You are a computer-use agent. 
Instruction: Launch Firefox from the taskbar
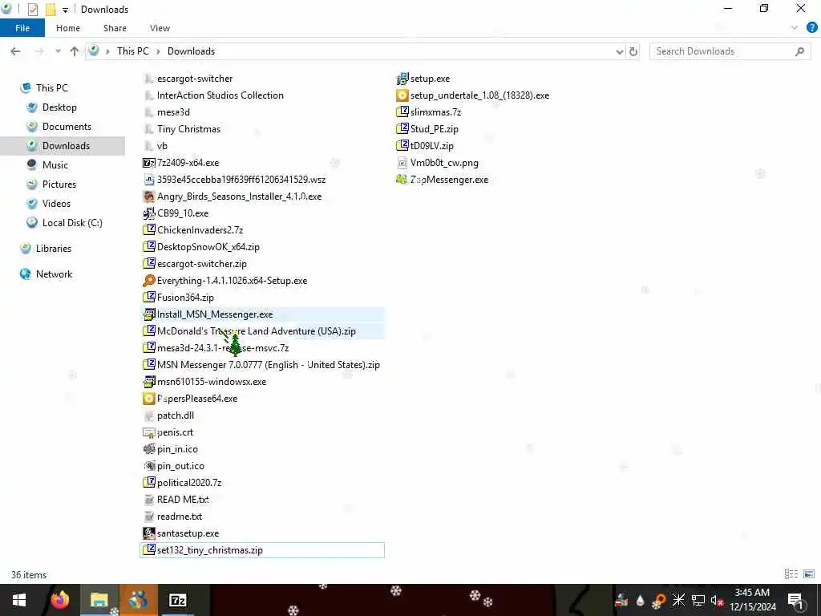click(59, 600)
